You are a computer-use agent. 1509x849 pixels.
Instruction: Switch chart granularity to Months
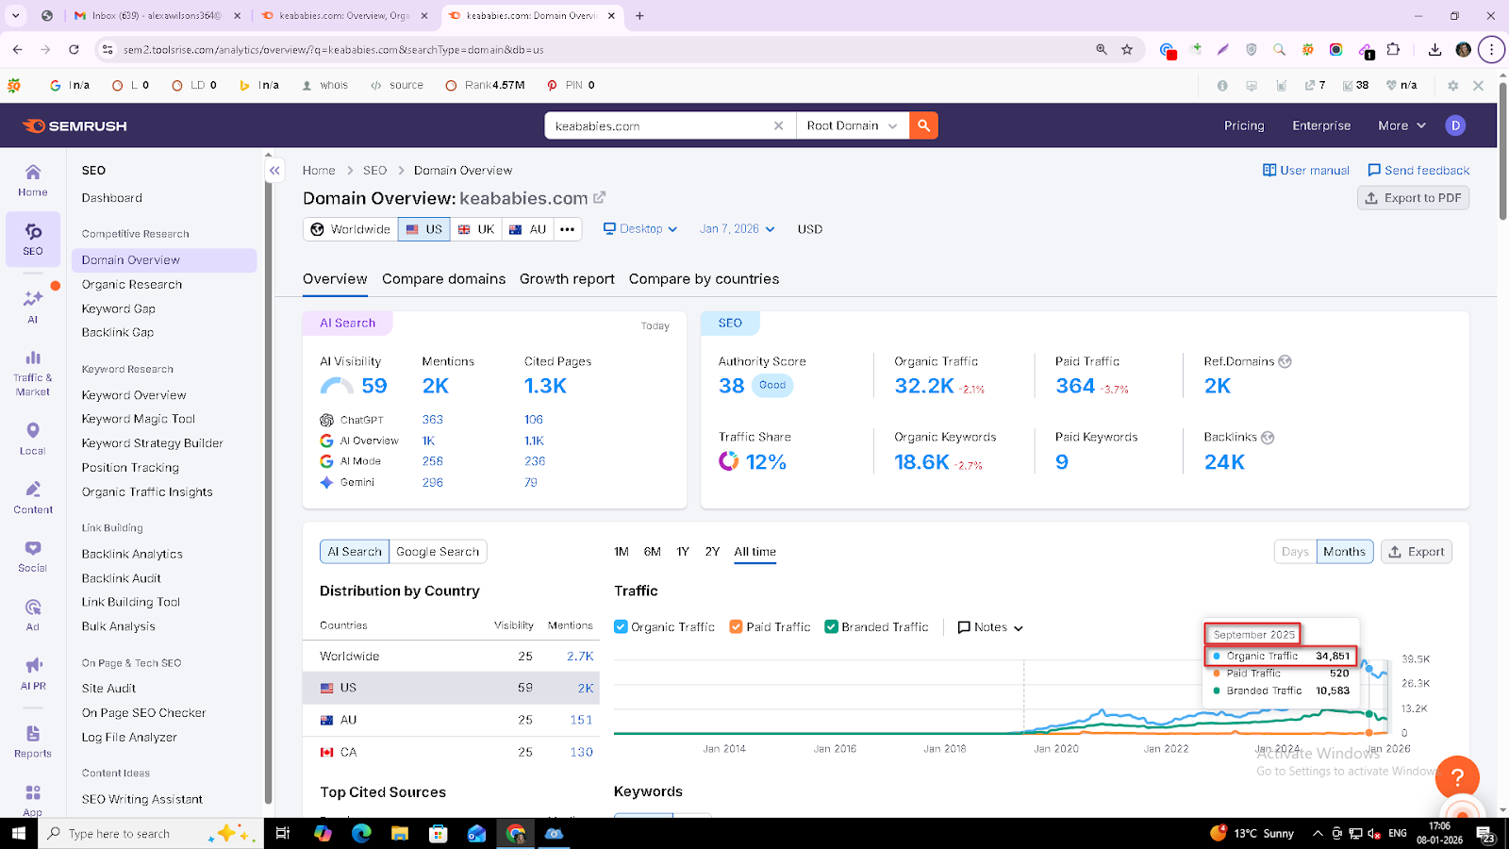pos(1344,552)
